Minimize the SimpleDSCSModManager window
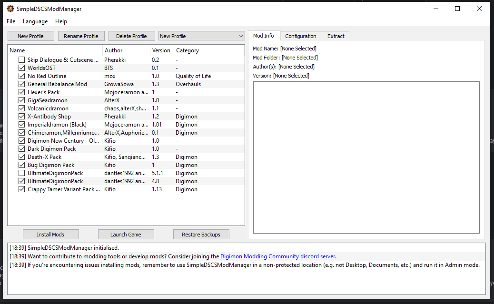The width and height of the screenshot is (494, 304). (436, 9)
